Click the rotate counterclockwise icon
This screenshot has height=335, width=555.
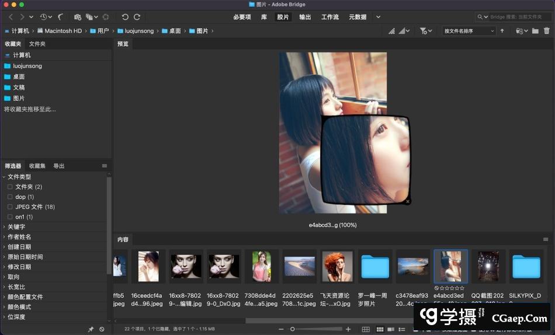[125, 18]
